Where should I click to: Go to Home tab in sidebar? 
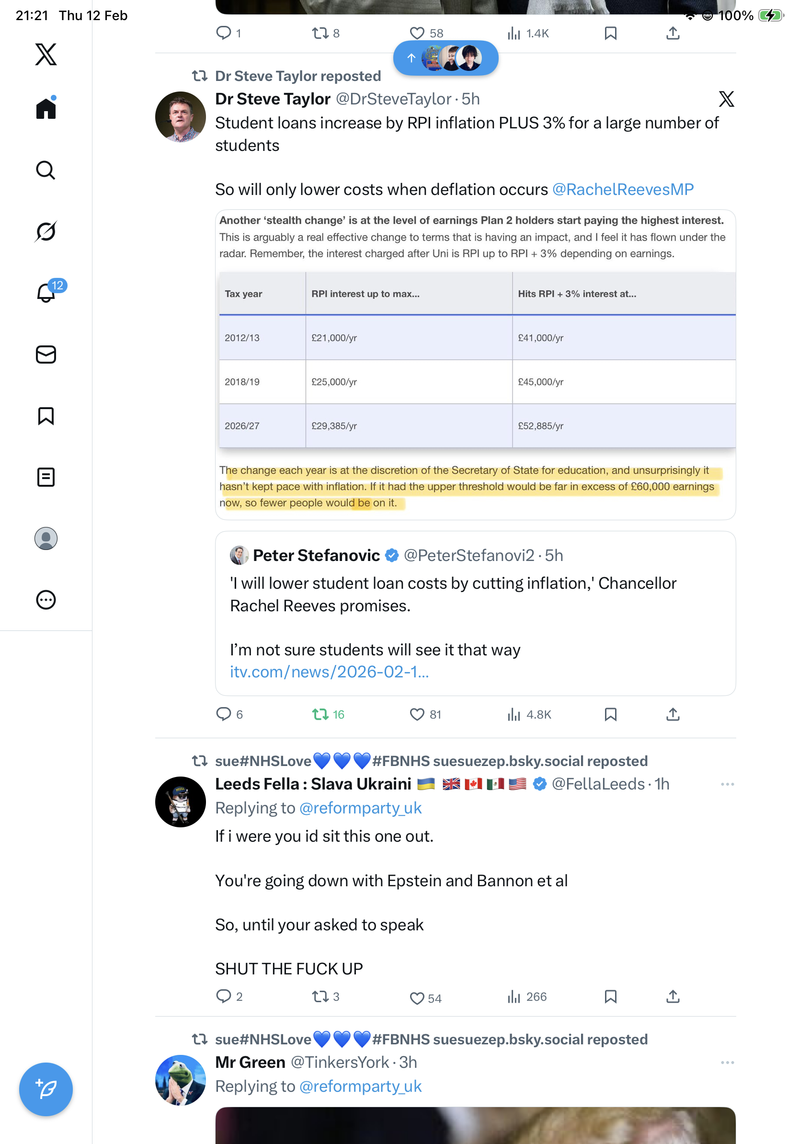coord(46,108)
